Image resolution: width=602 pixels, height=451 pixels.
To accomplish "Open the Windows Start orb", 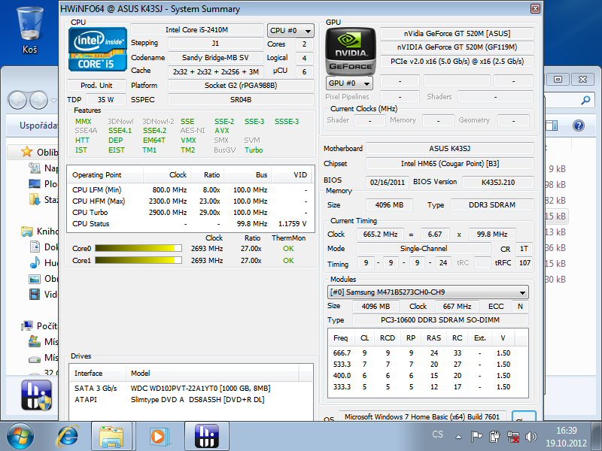I will [x=20, y=436].
